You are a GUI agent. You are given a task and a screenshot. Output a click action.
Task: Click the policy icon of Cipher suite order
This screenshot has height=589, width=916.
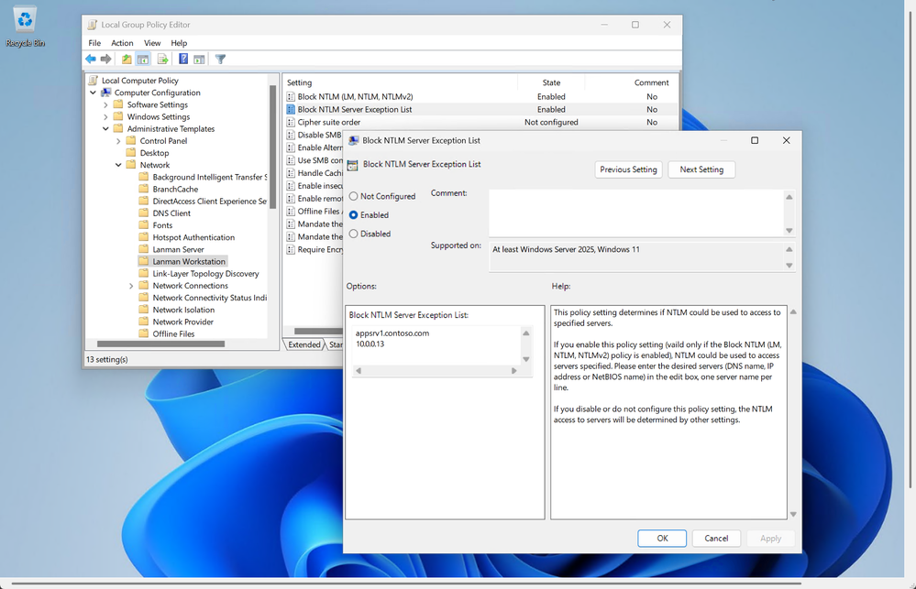click(291, 122)
